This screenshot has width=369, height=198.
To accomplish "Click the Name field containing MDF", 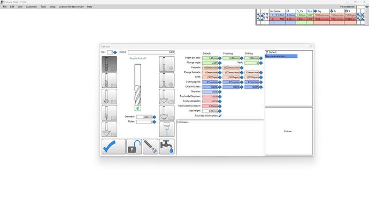I will (x=151, y=52).
